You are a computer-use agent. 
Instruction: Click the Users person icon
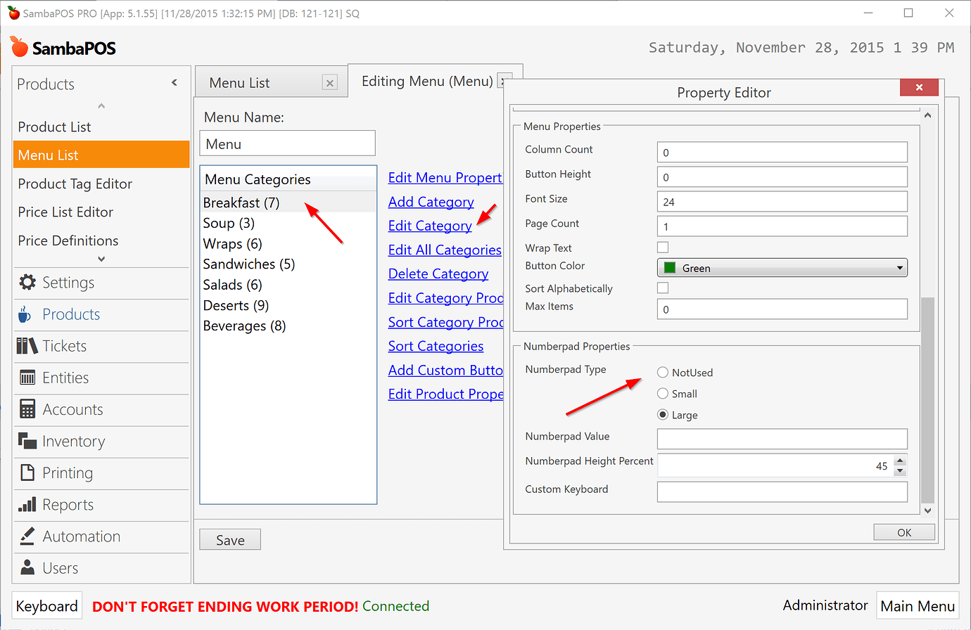[27, 567]
